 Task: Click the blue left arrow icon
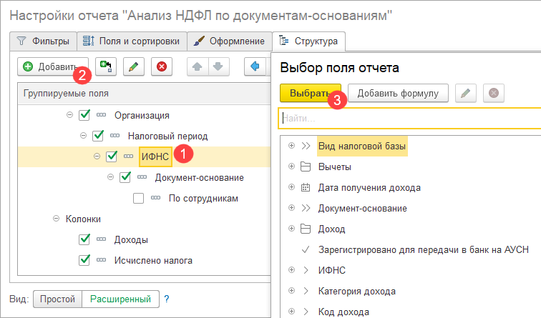point(255,66)
